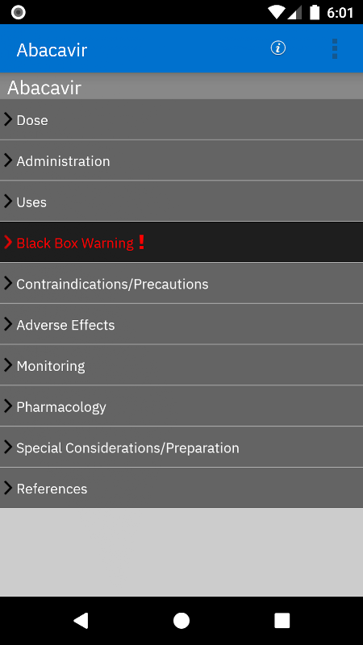The width and height of the screenshot is (363, 645).
Task: Open the three-dot overflow menu
Action: point(334,49)
